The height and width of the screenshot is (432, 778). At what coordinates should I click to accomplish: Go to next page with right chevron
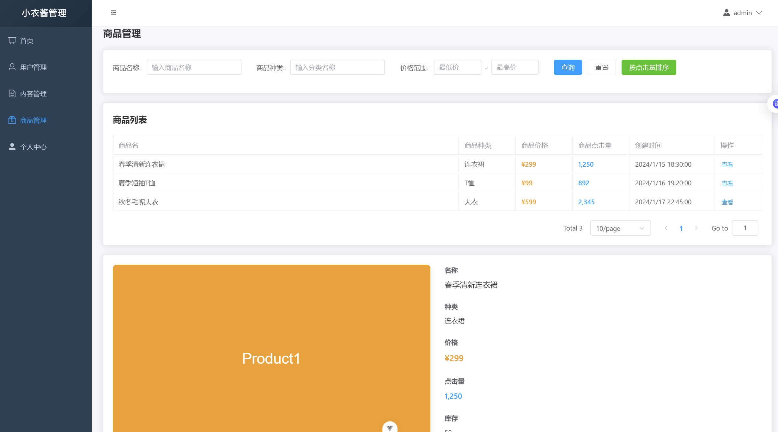point(696,228)
